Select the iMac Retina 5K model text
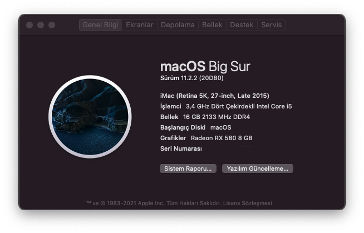364x233 pixels. click(214, 96)
